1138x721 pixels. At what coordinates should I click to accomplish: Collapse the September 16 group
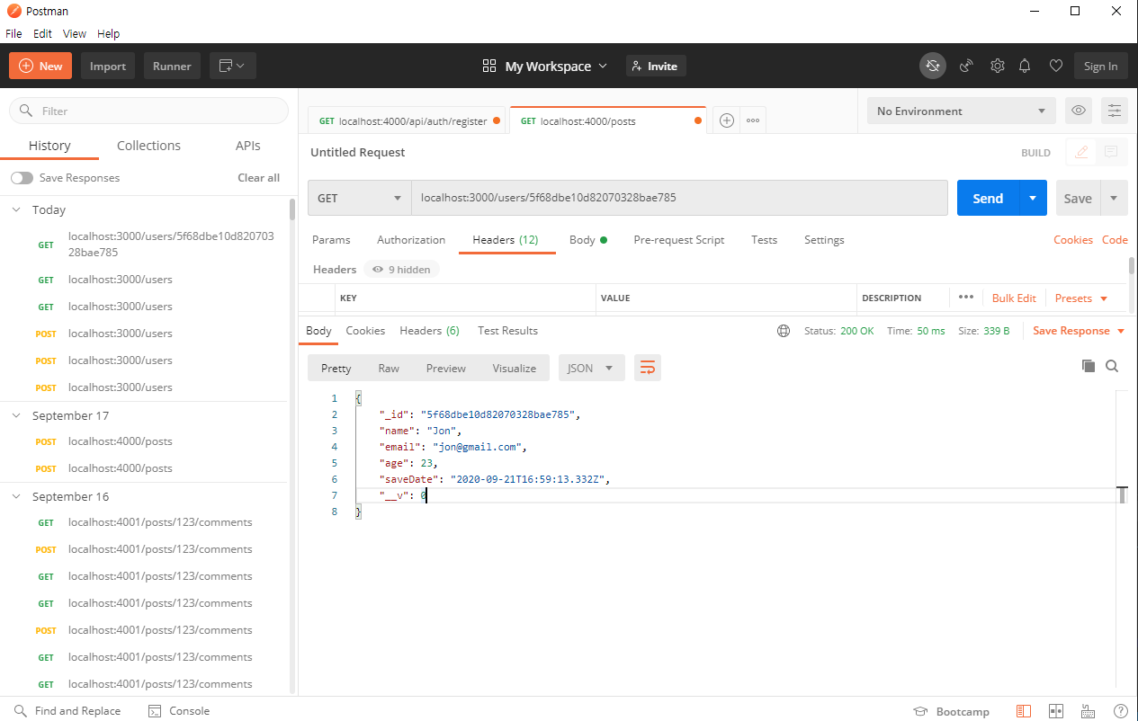16,496
